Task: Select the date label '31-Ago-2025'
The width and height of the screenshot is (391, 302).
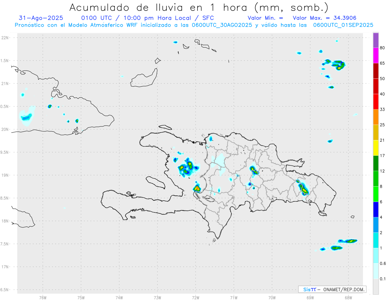Action: coord(41,18)
